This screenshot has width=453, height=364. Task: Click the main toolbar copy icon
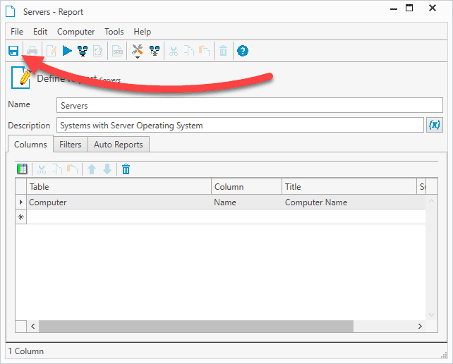[x=189, y=51]
